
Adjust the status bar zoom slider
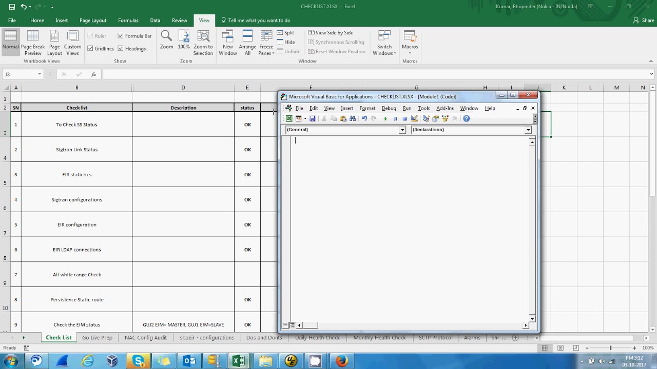(x=610, y=348)
